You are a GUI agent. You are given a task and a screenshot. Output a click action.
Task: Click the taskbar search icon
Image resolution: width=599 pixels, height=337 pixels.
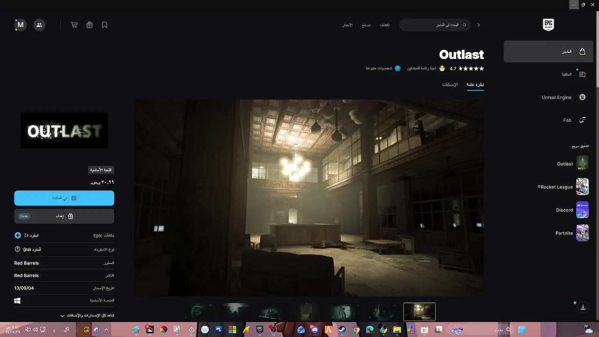click(x=508, y=330)
